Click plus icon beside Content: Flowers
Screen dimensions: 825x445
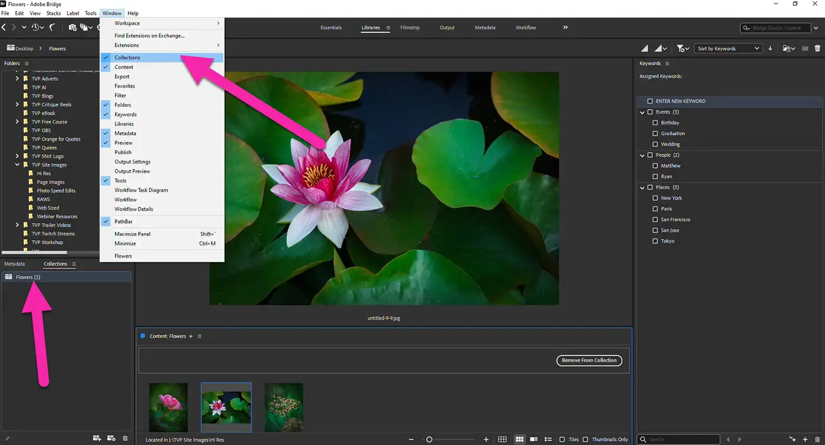coord(190,336)
